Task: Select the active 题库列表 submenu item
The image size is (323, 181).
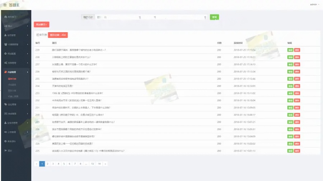Action: pyautogui.click(x=12, y=78)
